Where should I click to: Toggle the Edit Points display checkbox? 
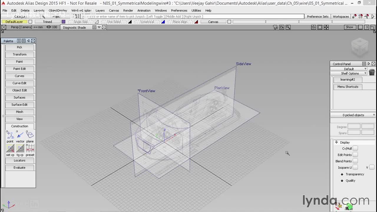tap(355, 155)
